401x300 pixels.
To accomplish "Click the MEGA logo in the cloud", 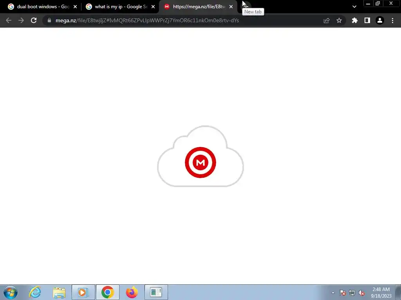I will tap(200, 162).
